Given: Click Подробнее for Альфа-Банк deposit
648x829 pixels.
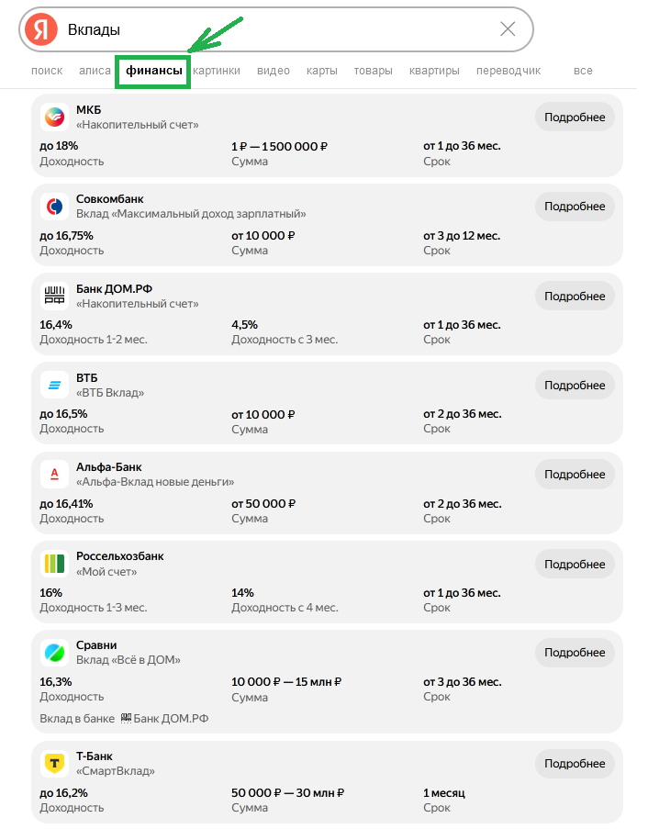Looking at the screenshot, I should [x=575, y=475].
